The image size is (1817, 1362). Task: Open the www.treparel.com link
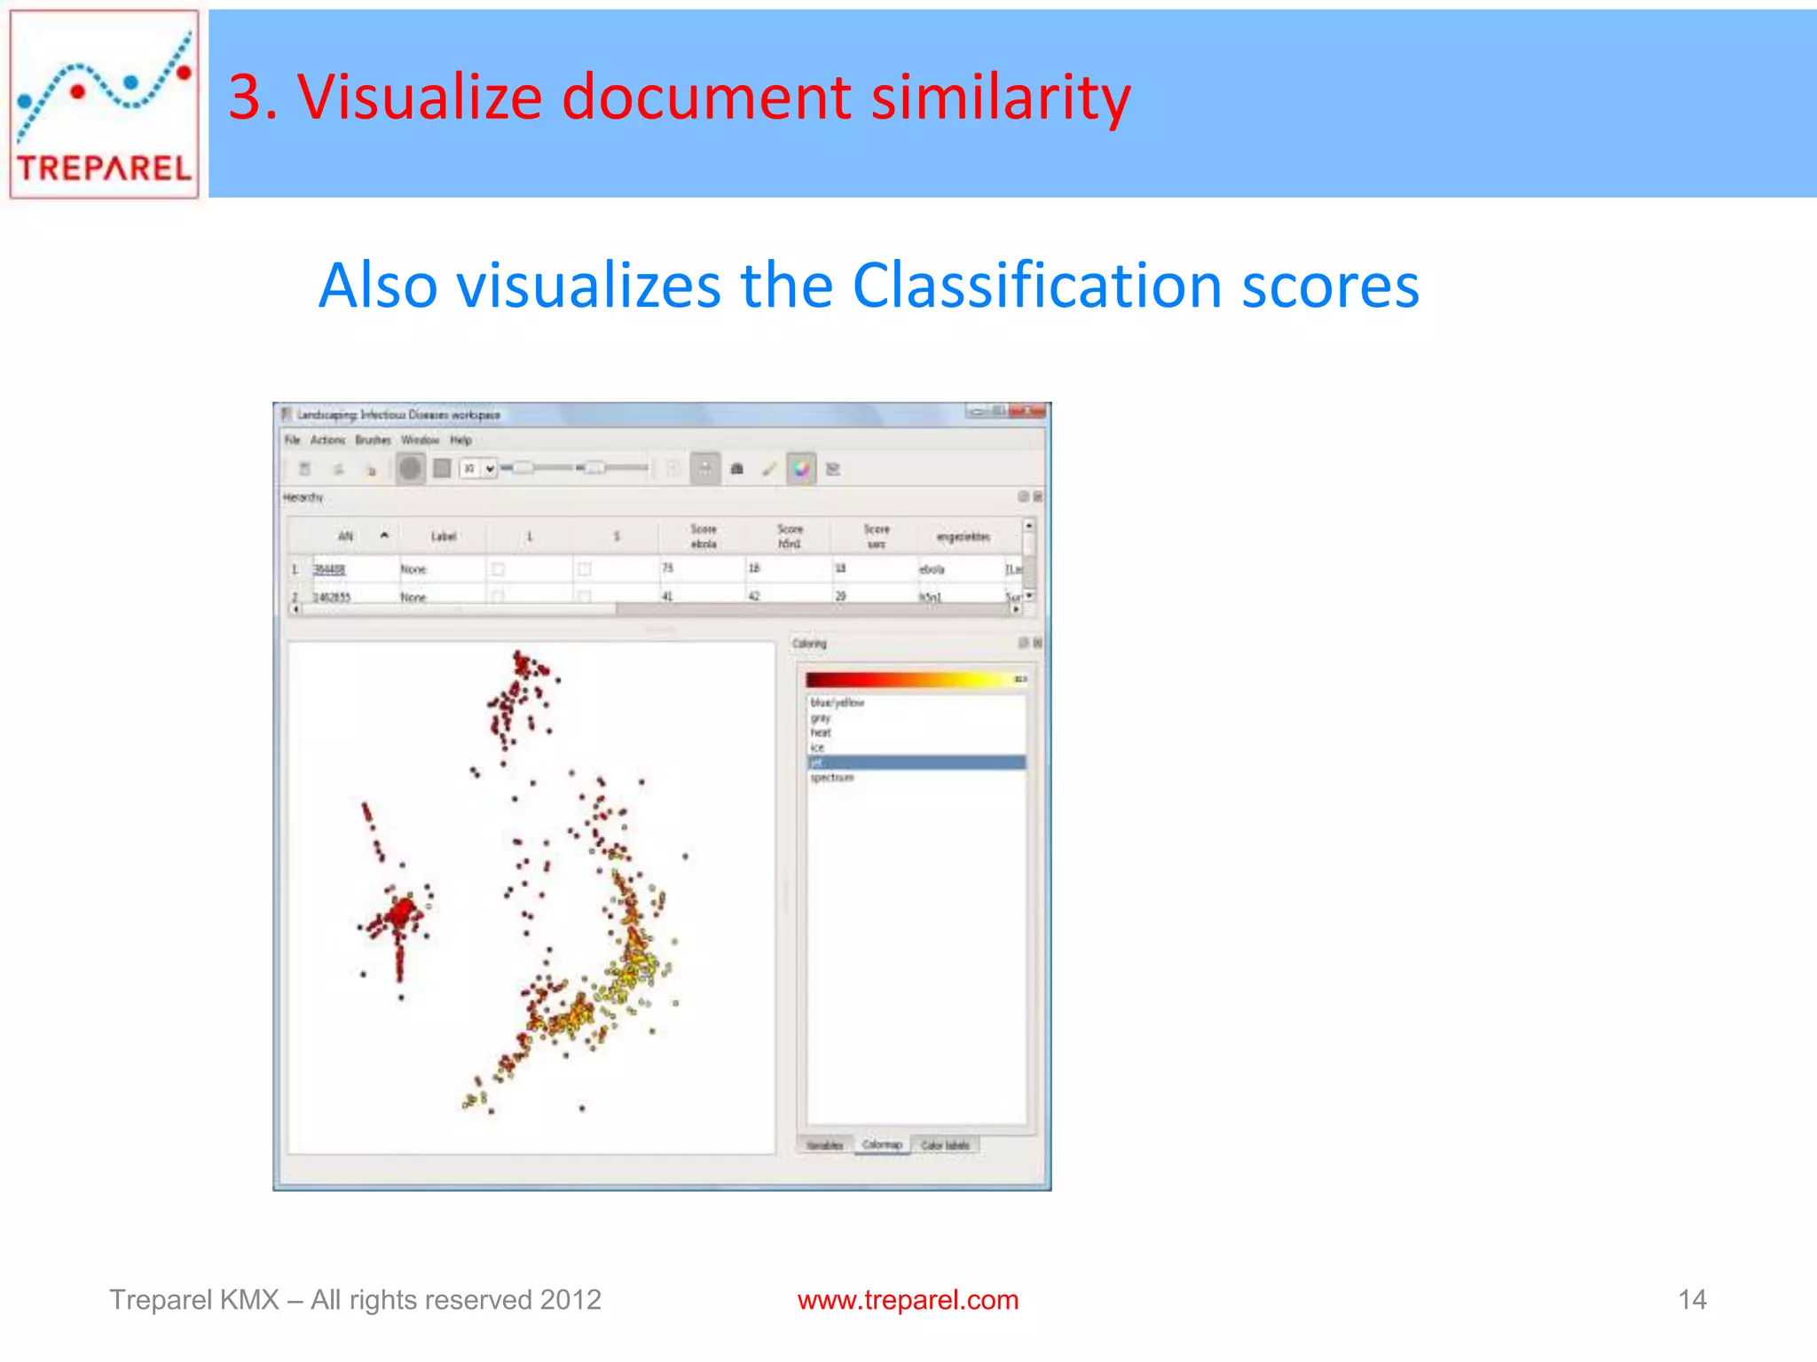point(908,1300)
